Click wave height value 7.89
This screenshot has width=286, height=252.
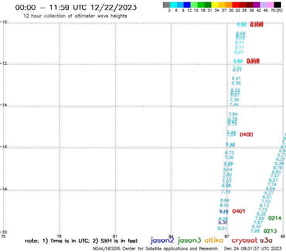(260, 218)
